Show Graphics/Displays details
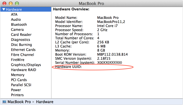Image resolution: width=183 pixels, height=105 pixels. coord(26,65)
